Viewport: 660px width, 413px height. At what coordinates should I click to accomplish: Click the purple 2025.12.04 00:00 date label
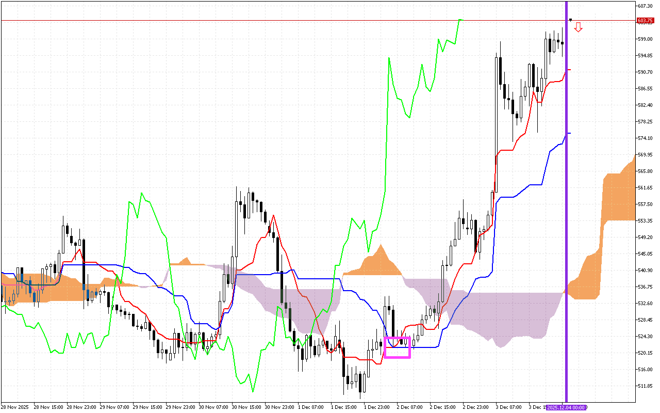coord(567,407)
